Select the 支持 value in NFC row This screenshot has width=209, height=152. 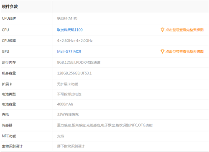pyautogui.click(x=61, y=136)
